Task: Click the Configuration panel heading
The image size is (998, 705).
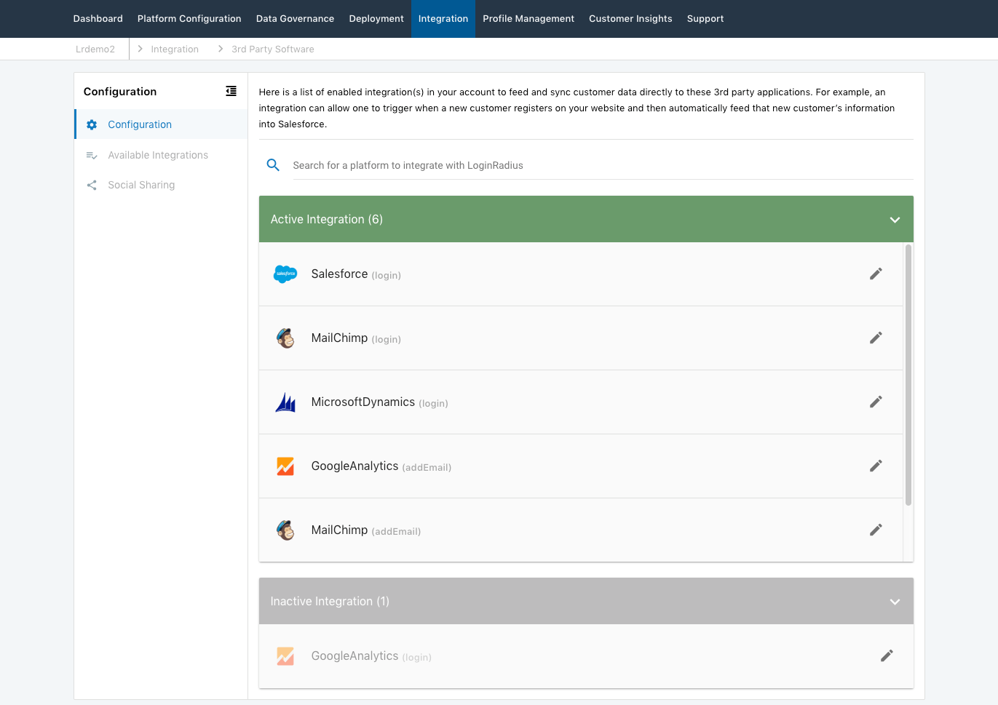Action: [120, 92]
